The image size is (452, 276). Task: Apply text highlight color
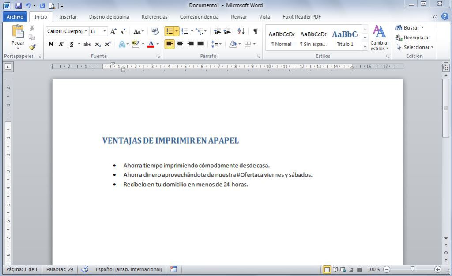(135, 44)
